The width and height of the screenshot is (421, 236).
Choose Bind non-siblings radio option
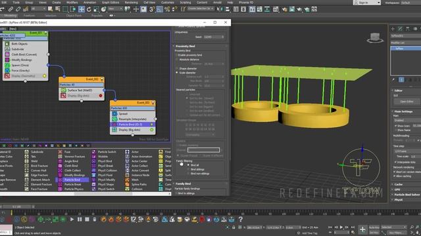point(188,174)
